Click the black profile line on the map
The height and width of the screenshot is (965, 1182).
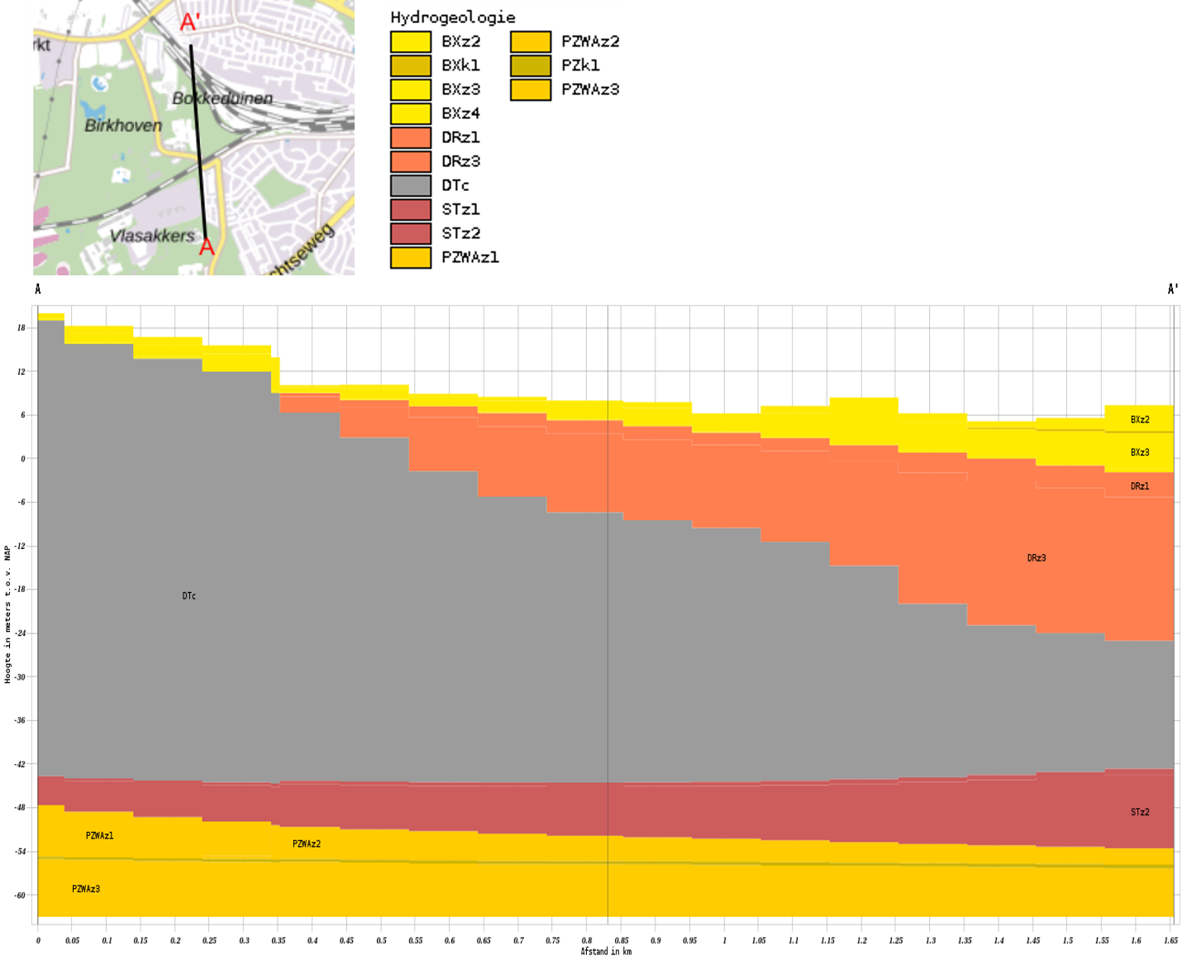[198, 141]
